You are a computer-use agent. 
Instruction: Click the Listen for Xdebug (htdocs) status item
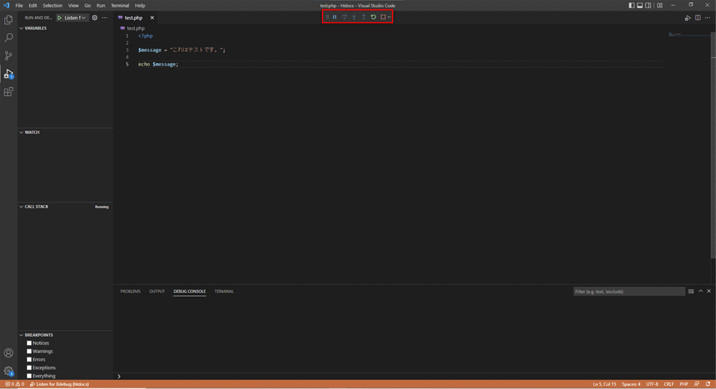coord(59,384)
